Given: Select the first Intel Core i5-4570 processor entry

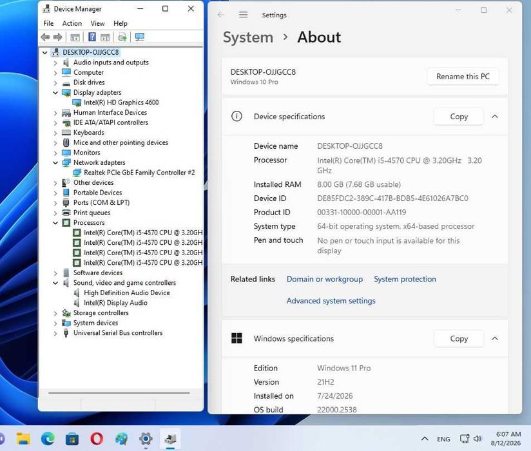Looking at the screenshot, I should (143, 233).
